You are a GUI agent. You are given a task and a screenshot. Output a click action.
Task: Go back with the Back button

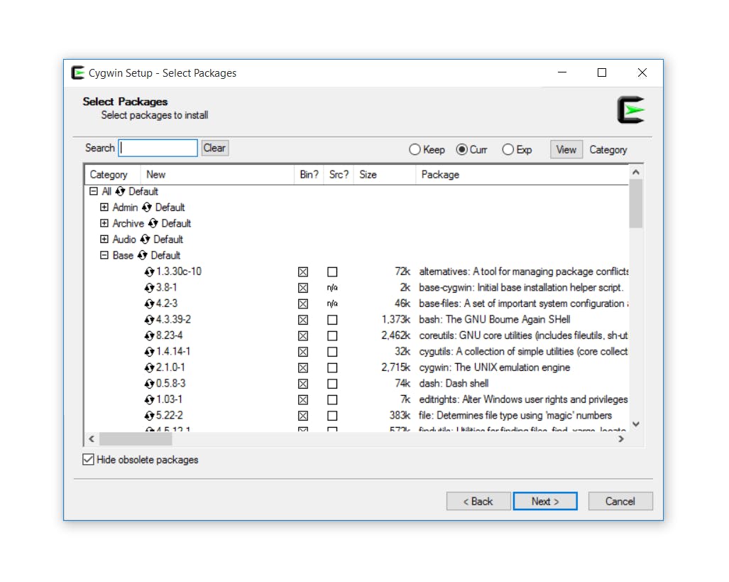tap(478, 501)
